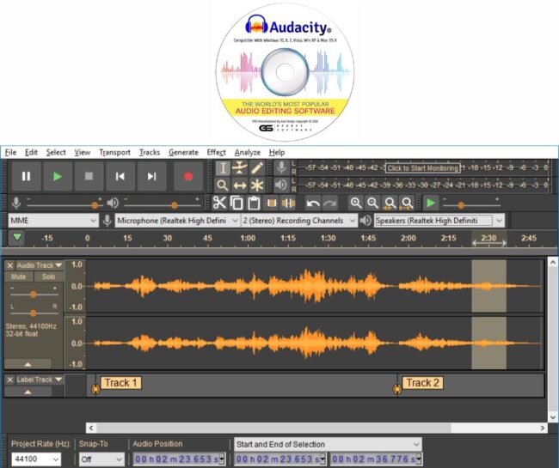The height and width of the screenshot is (468, 559).
Task: Click the Track 2 label
Action: (x=423, y=383)
